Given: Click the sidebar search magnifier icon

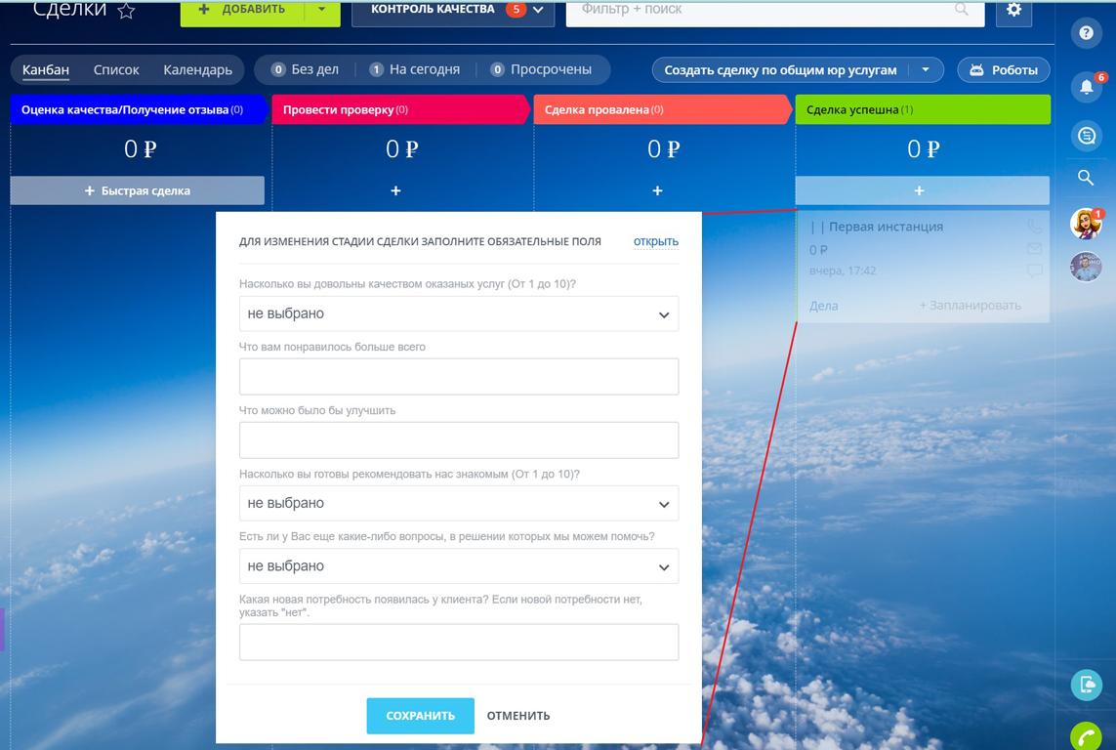Looking at the screenshot, I should point(1086,178).
